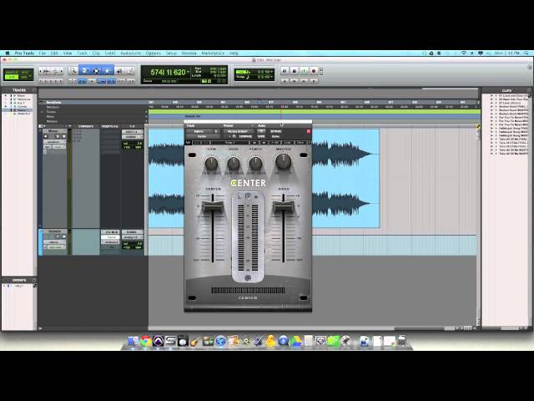
Task: Open the Clips list panel menu
Action: click(x=528, y=90)
